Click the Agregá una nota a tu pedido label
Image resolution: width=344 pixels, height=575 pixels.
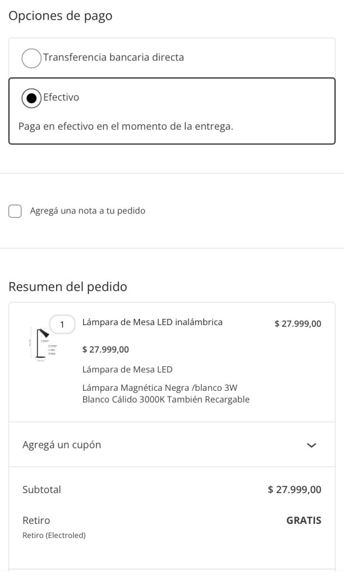coord(88,211)
